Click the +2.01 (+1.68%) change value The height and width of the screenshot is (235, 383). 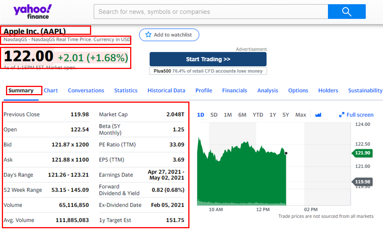tap(93, 58)
